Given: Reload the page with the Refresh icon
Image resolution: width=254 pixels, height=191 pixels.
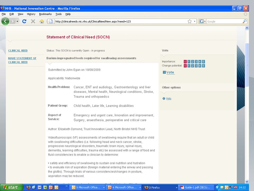Looking at the screenshot, I should coord(24,21).
